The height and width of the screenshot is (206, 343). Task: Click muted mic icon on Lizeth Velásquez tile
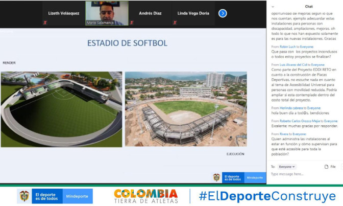pyautogui.click(x=45, y=22)
